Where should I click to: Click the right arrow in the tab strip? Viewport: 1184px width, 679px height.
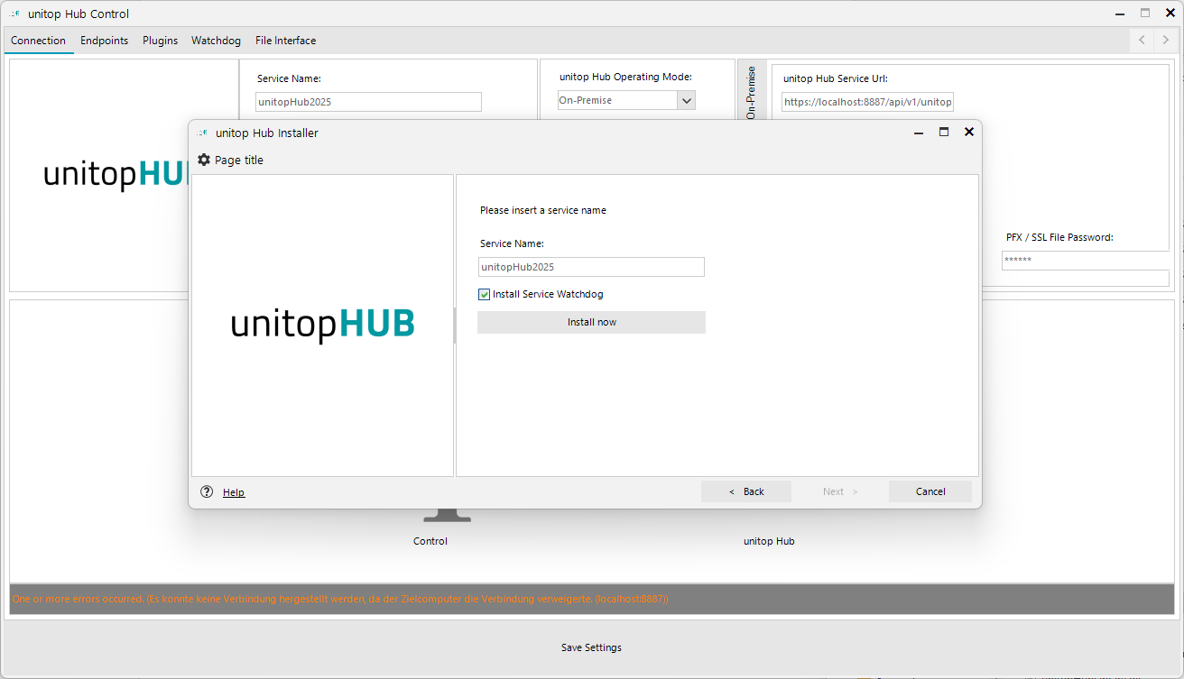1164,40
